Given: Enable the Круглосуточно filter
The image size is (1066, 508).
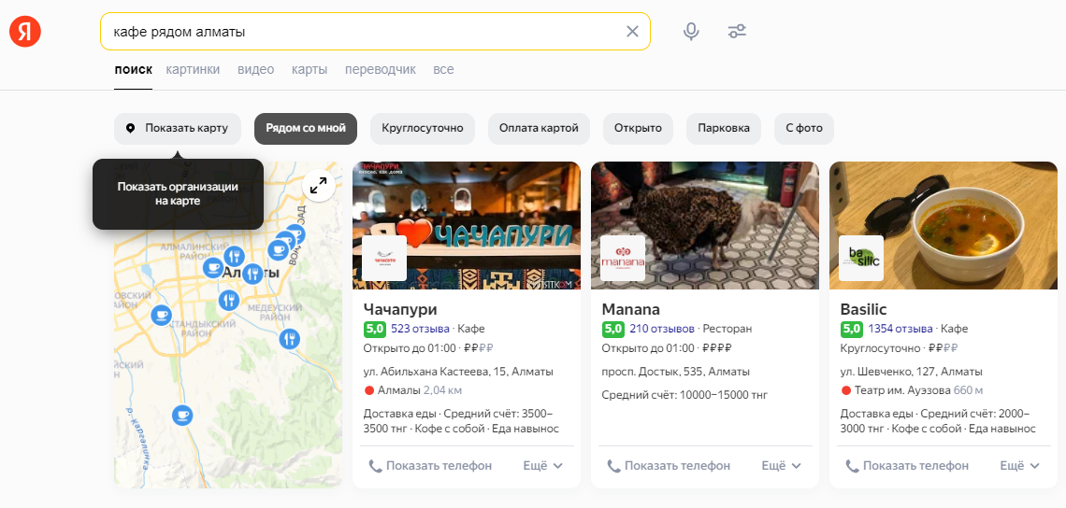Looking at the screenshot, I should point(423,128).
